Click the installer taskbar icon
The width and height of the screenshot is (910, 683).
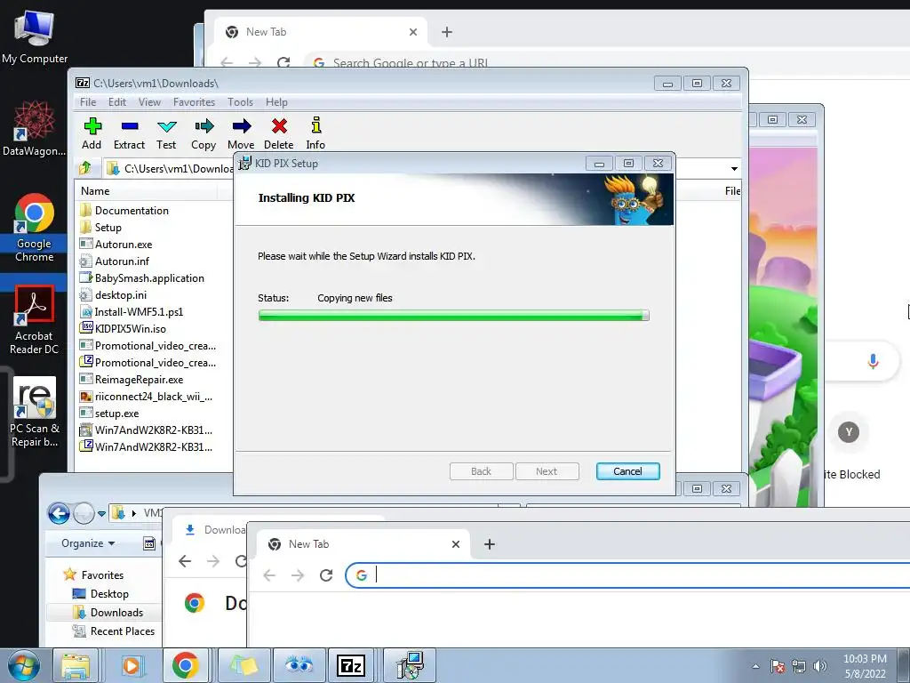click(410, 665)
